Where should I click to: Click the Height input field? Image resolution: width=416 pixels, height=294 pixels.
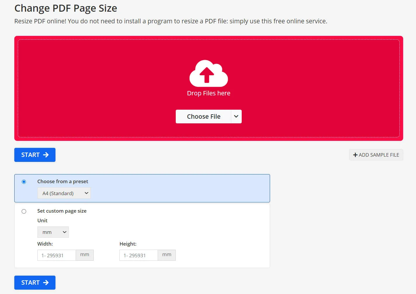pyautogui.click(x=138, y=255)
